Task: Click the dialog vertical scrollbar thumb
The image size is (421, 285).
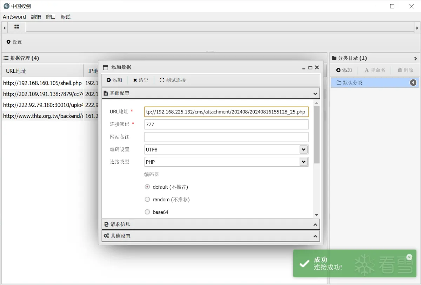Action: [x=316, y=135]
